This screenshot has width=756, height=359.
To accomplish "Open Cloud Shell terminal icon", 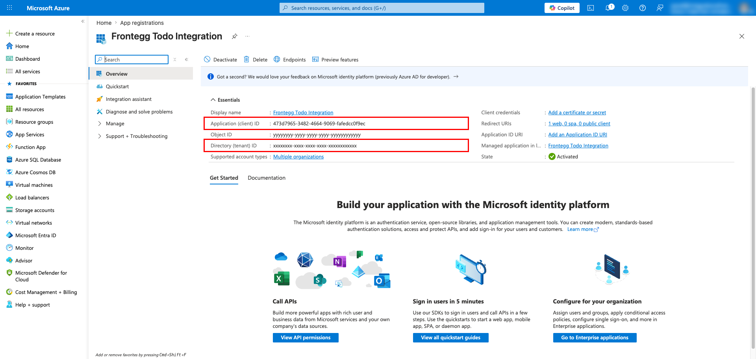I will point(591,8).
